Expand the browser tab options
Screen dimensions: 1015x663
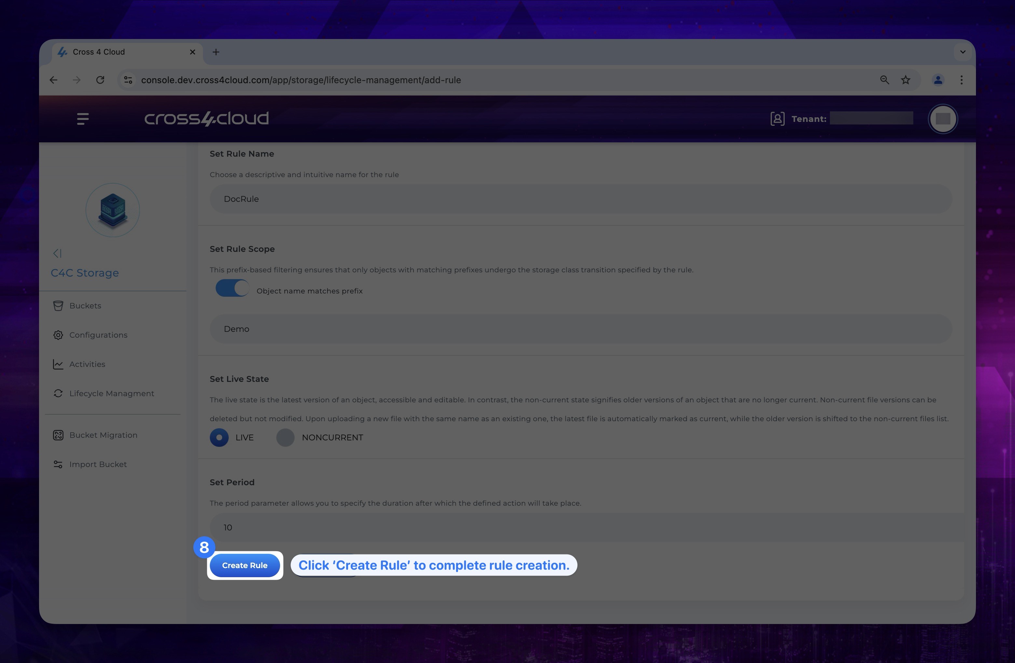click(x=962, y=51)
